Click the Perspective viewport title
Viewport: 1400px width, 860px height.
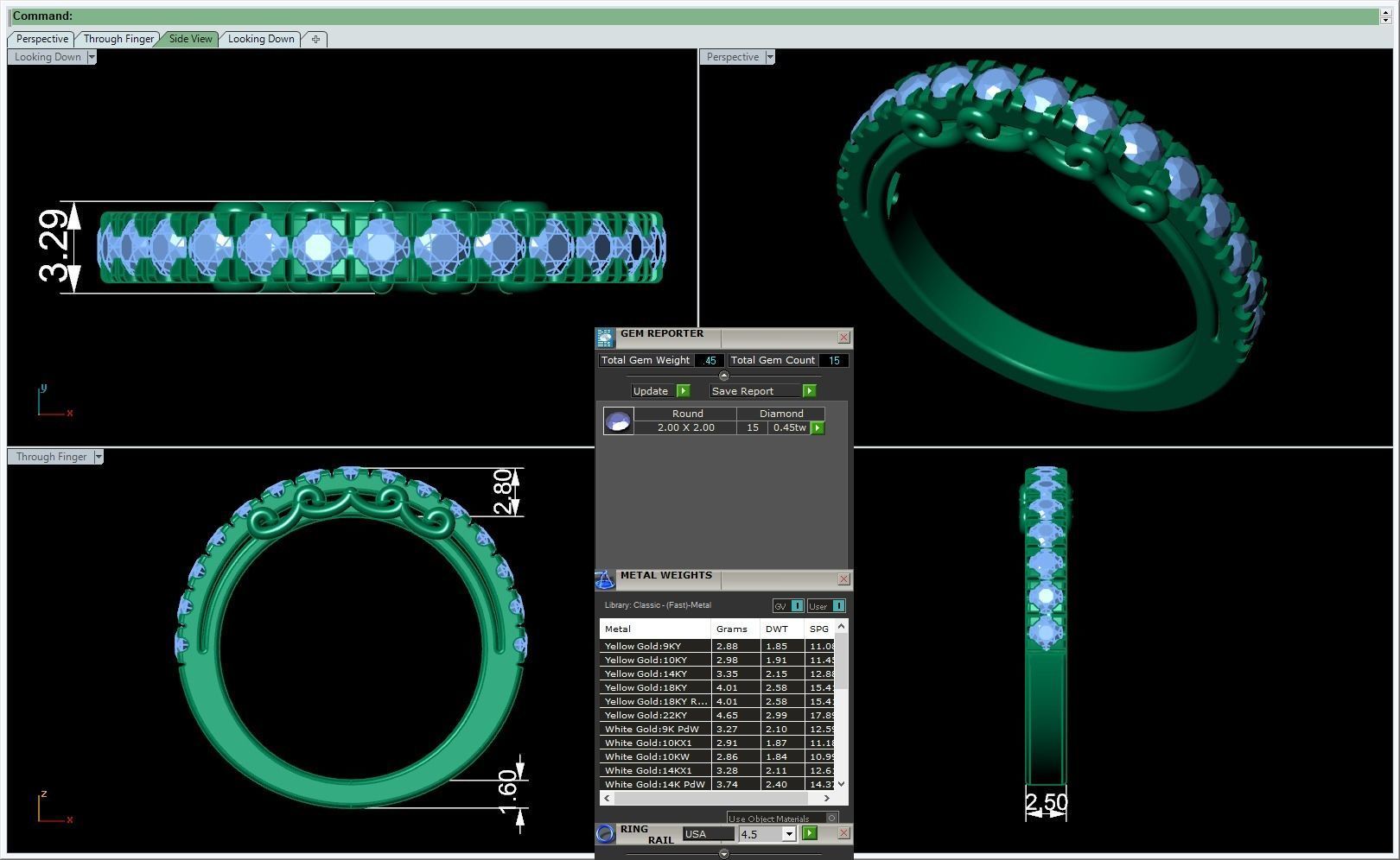tap(733, 57)
